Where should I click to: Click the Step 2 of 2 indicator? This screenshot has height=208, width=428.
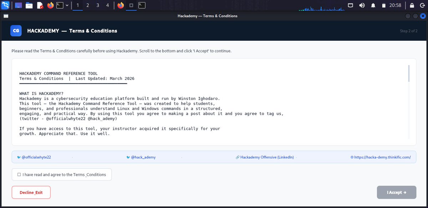[x=409, y=31]
